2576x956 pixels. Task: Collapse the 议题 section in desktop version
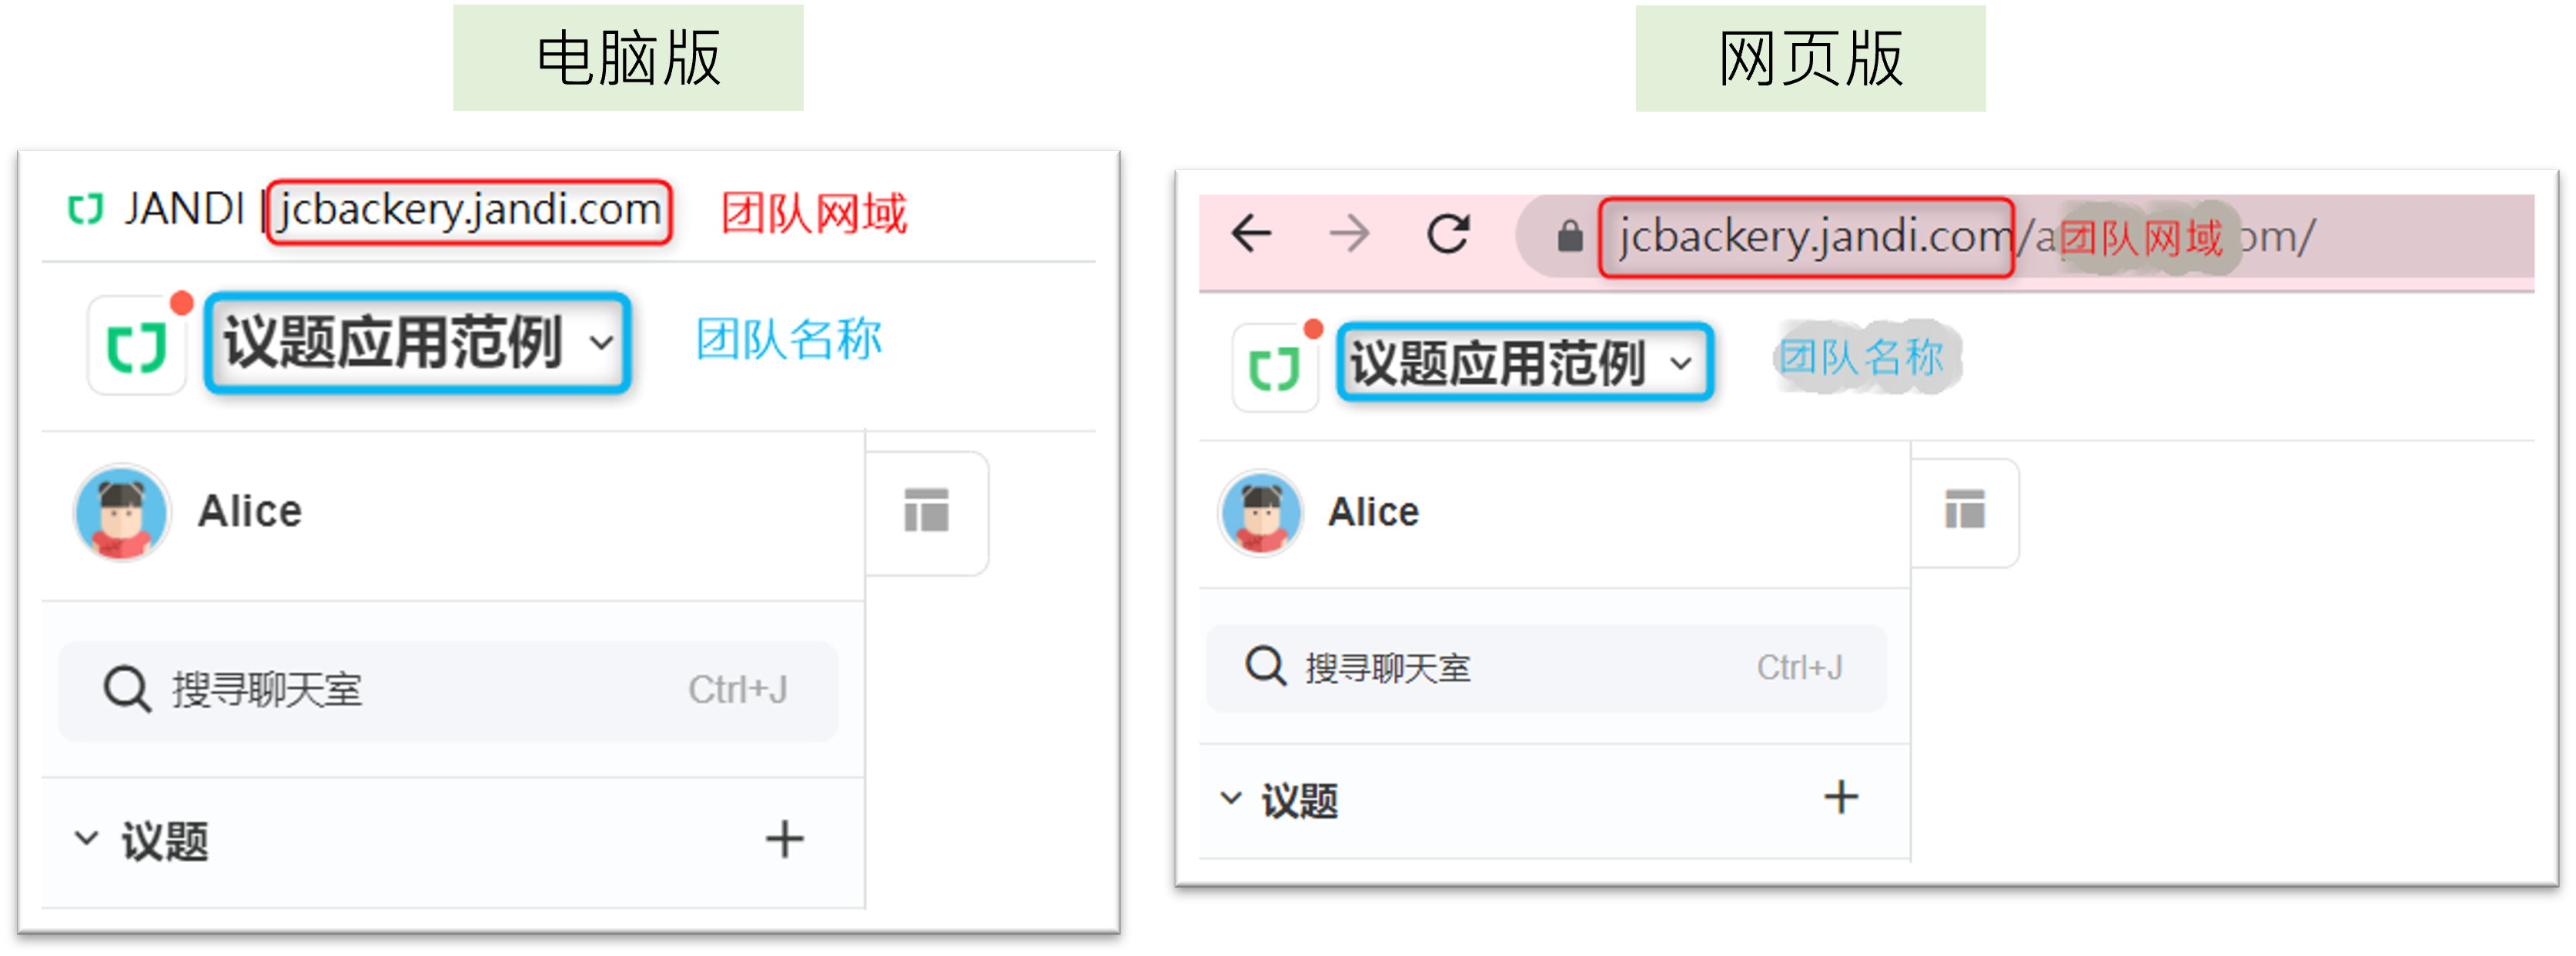[87, 838]
